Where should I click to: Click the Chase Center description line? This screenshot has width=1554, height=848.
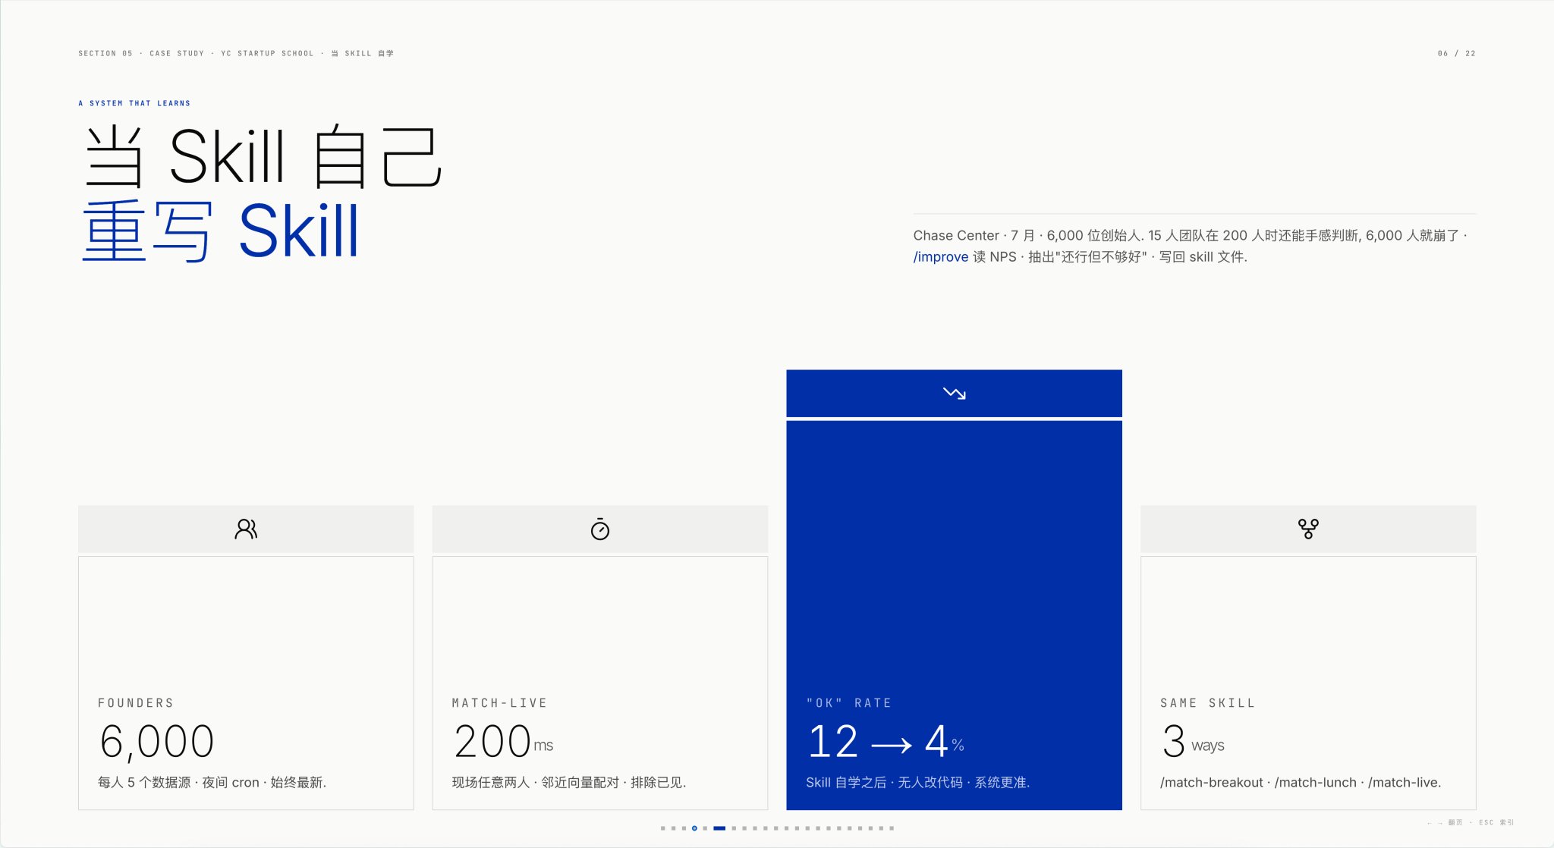(1190, 235)
